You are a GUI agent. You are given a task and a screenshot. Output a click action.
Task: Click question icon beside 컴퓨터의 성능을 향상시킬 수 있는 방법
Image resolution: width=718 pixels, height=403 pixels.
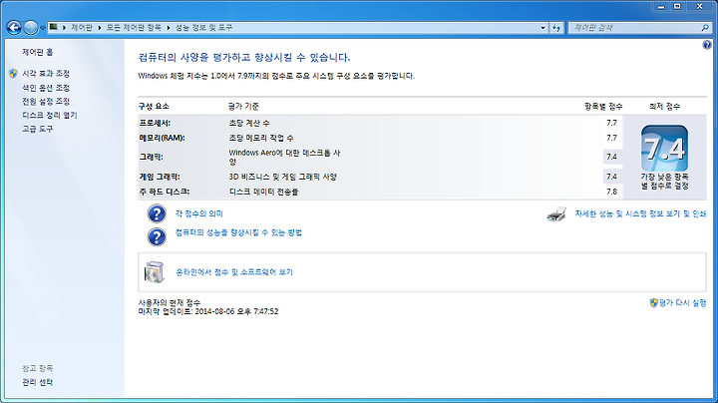click(157, 236)
